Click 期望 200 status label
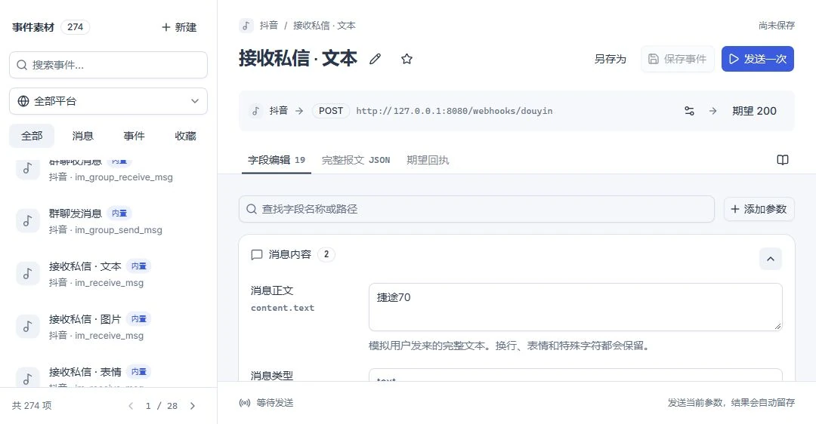 click(754, 111)
